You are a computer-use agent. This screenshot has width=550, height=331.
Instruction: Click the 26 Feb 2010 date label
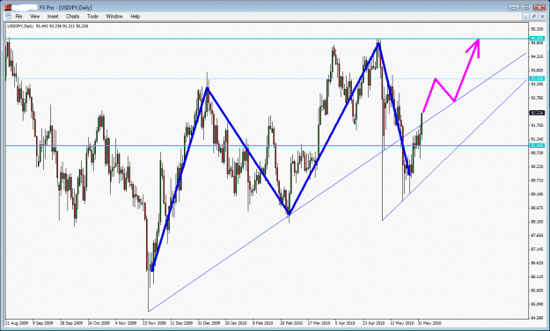291,323
